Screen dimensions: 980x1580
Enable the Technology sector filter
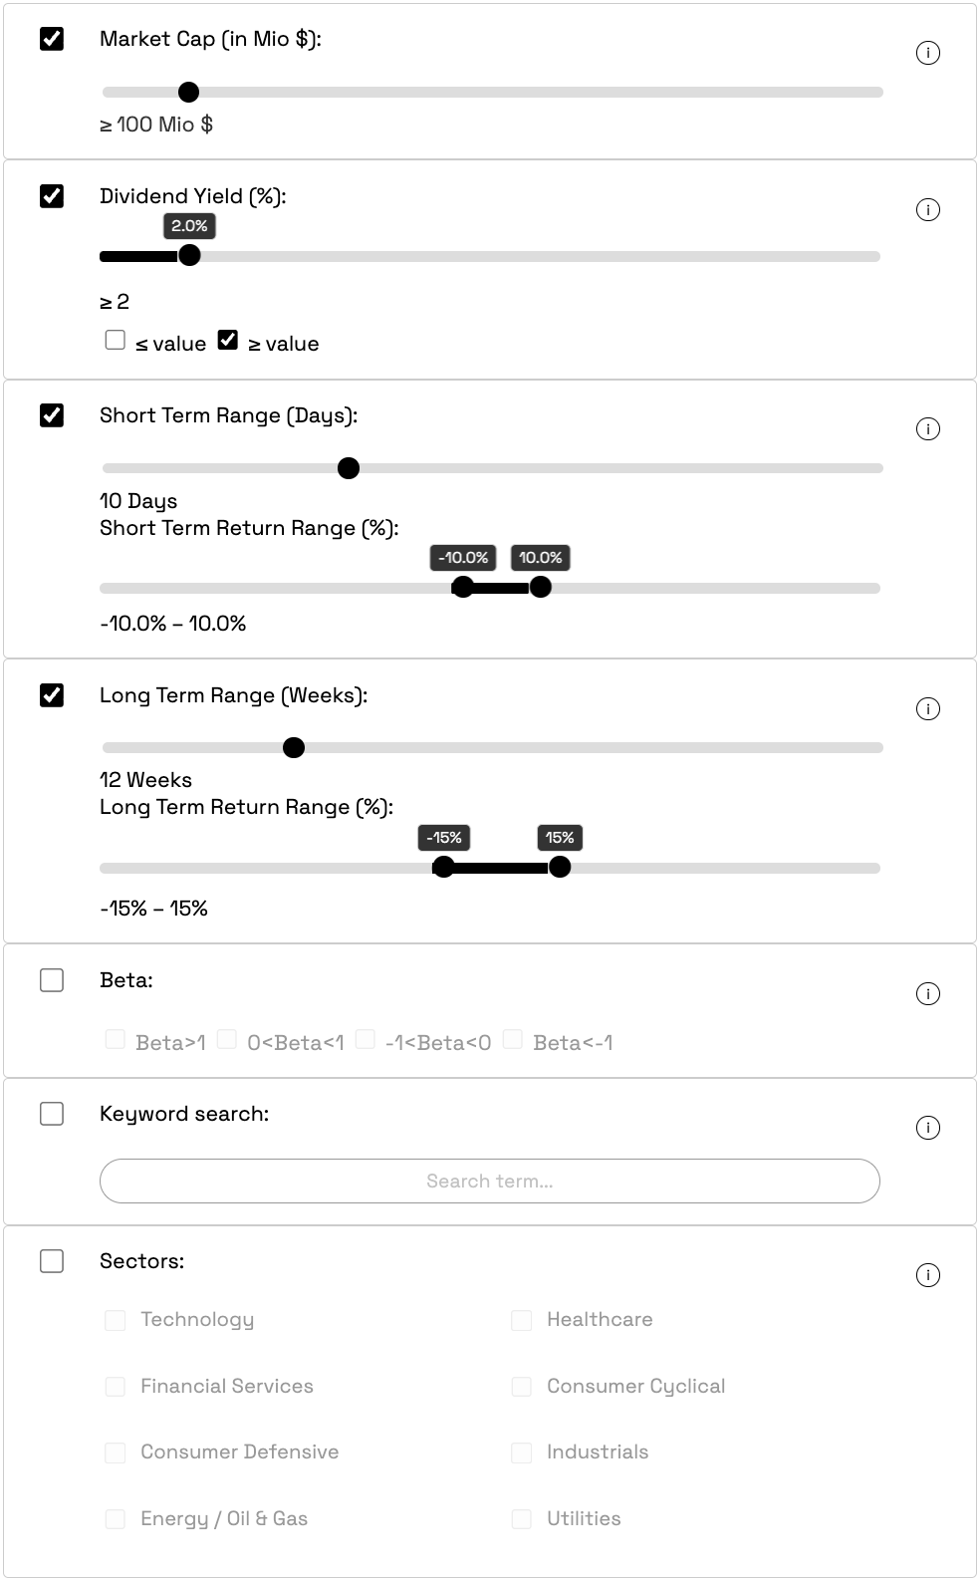[x=115, y=1319]
